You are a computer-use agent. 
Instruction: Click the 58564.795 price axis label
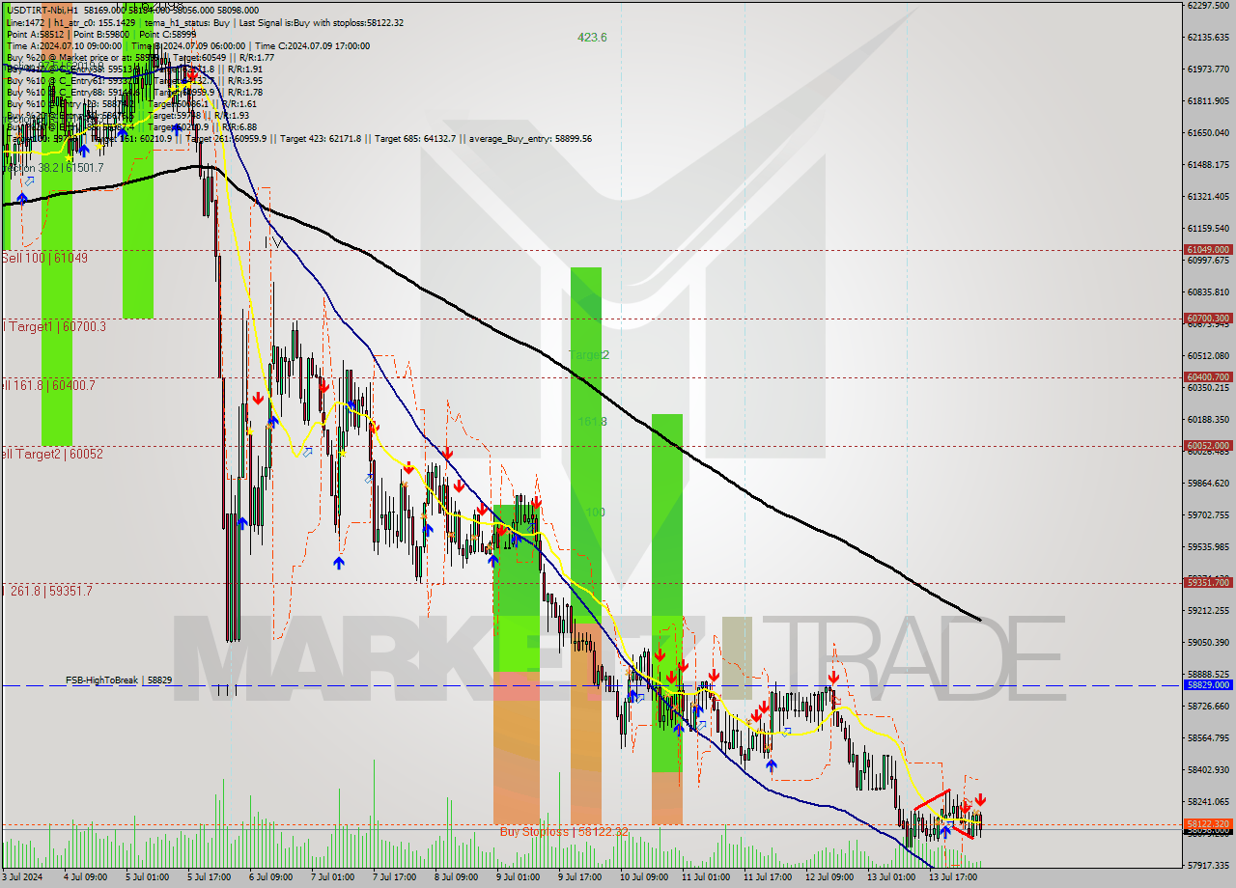click(1208, 738)
